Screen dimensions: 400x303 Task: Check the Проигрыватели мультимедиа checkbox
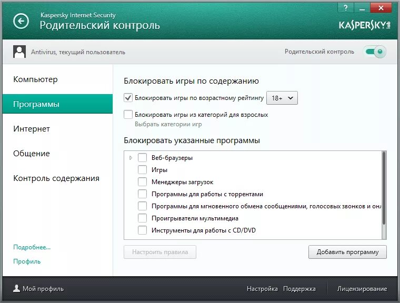pyautogui.click(x=142, y=218)
